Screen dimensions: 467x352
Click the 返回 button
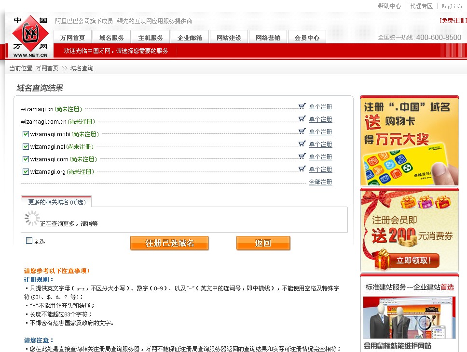(x=263, y=243)
